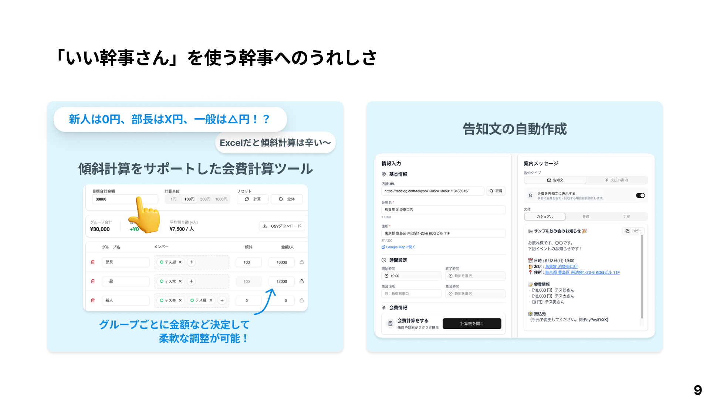This screenshot has height=399, width=710.
Task: Select the 1000円 calculation unit
Action: (221, 199)
